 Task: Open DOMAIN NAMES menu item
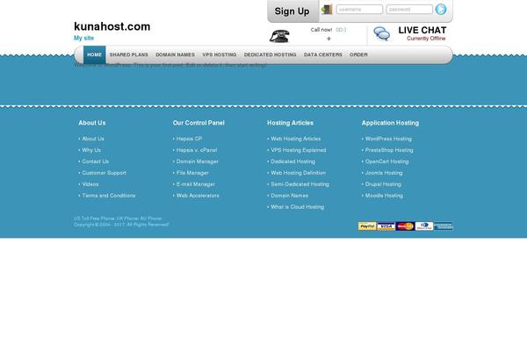175,54
